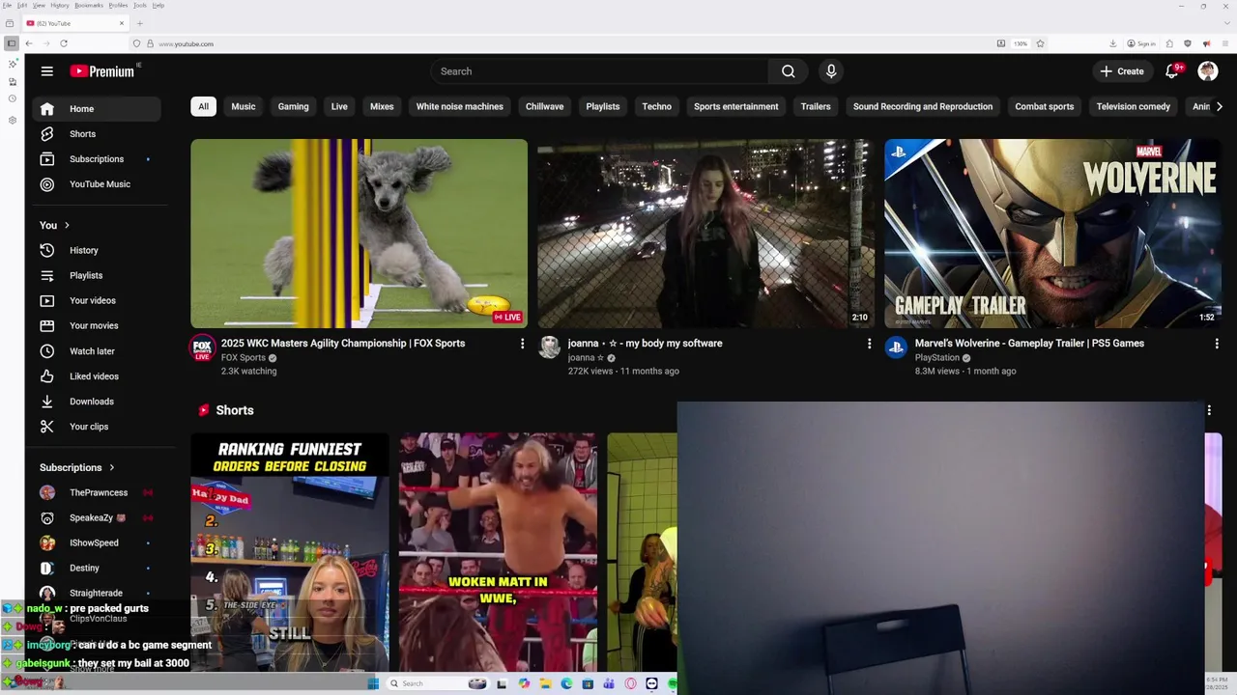Open the Windows Start button

[373, 683]
